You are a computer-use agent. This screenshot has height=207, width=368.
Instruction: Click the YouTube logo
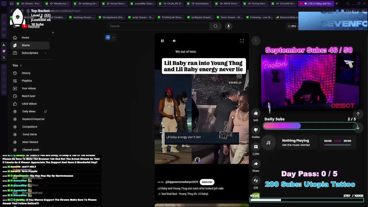click(31, 26)
